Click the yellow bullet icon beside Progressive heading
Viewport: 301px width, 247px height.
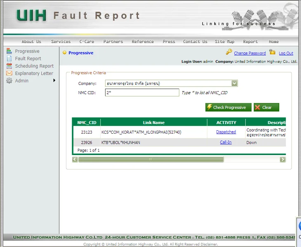pos(64,53)
